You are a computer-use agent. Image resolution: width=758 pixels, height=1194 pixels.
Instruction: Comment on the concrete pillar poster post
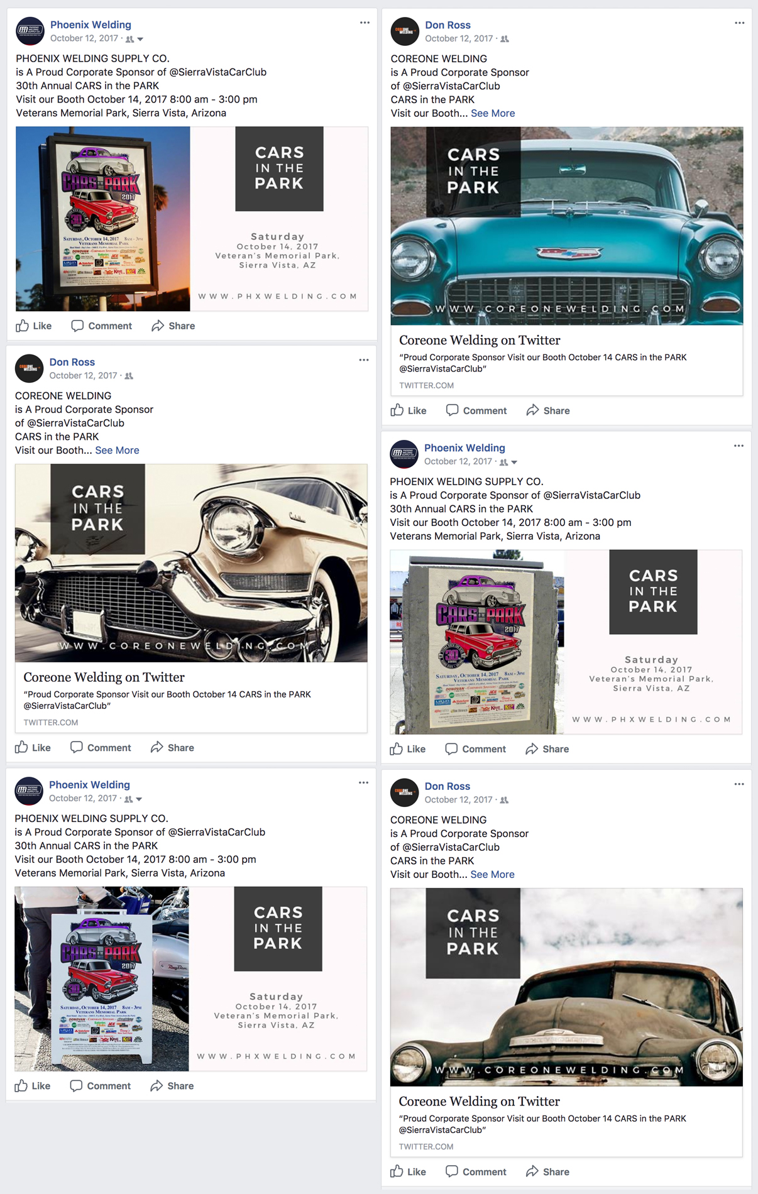(476, 748)
